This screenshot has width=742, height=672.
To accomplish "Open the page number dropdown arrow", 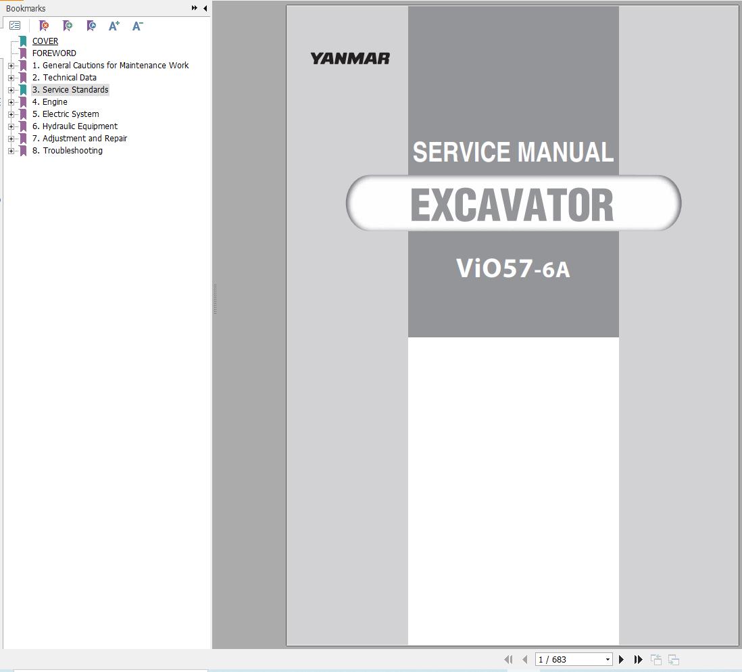I will tap(608, 659).
